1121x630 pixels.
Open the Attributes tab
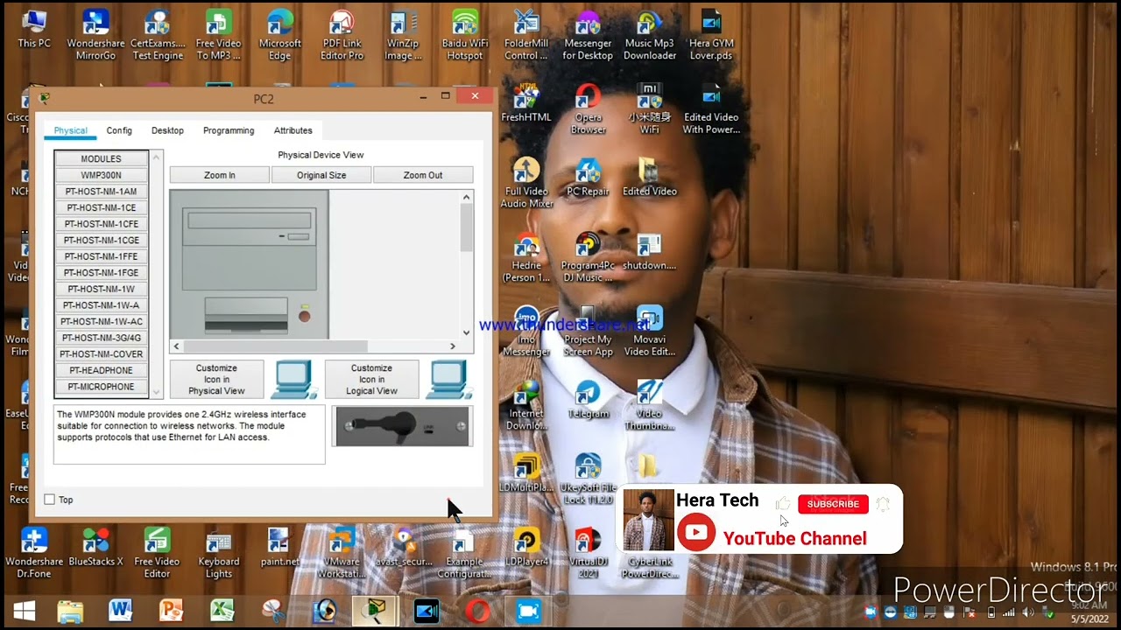pos(293,130)
